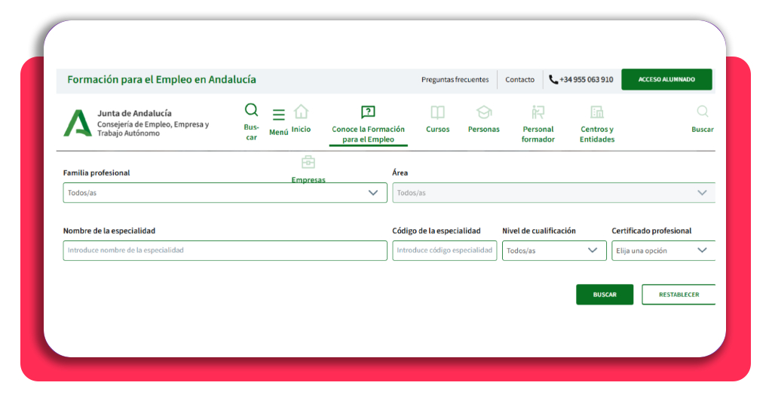The height and width of the screenshot is (404, 772).
Task: Open the Centros y Entidades menu label
Action: [597, 134]
